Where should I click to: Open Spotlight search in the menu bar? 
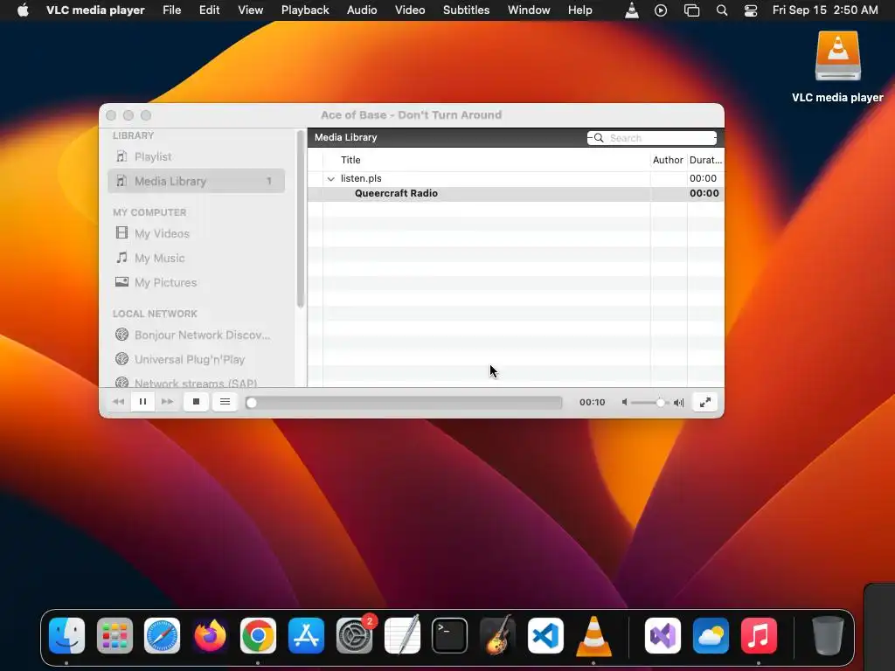pyautogui.click(x=721, y=10)
